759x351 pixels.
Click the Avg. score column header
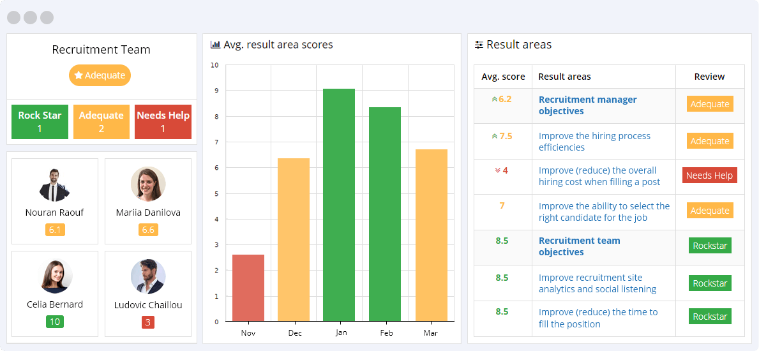pyautogui.click(x=503, y=77)
